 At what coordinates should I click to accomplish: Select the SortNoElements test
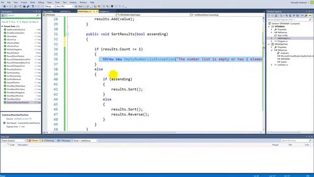point(14,79)
